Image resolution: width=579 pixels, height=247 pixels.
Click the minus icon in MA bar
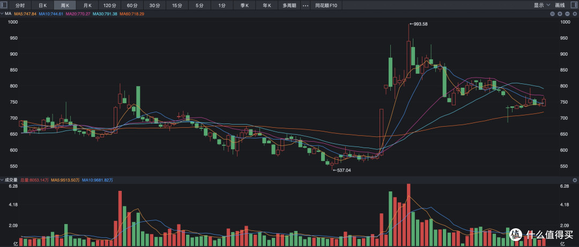pyautogui.click(x=567, y=13)
